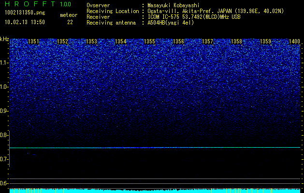Click the kHz axis unit label
The image size is (304, 193).
tap(4, 39)
